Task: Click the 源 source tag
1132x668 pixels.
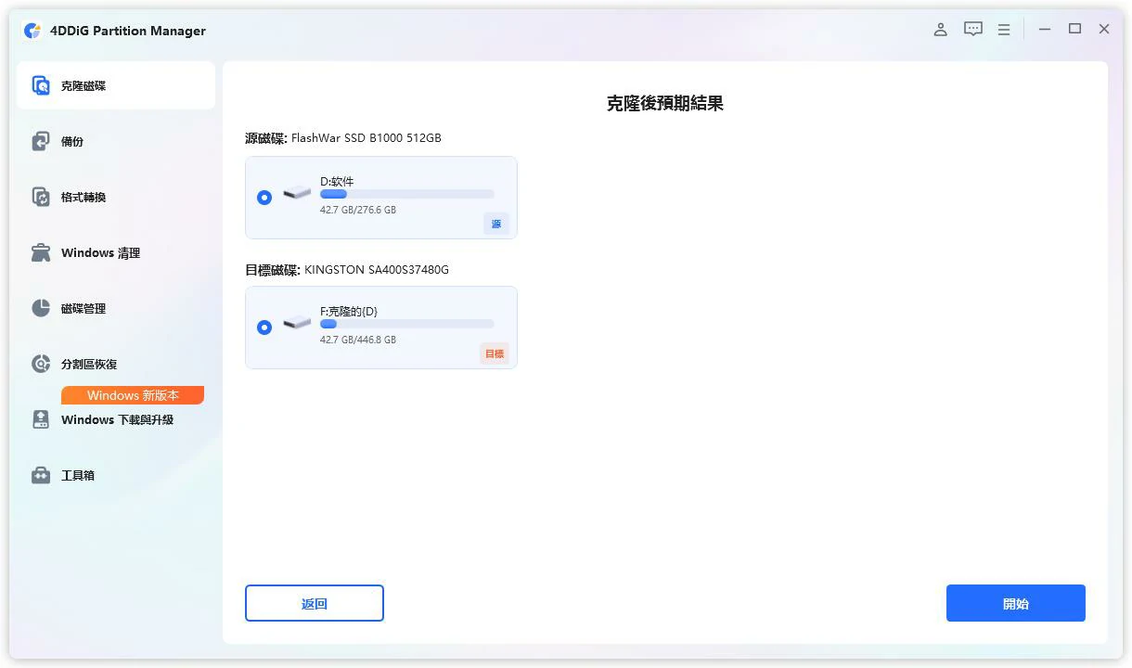Action: [x=496, y=224]
